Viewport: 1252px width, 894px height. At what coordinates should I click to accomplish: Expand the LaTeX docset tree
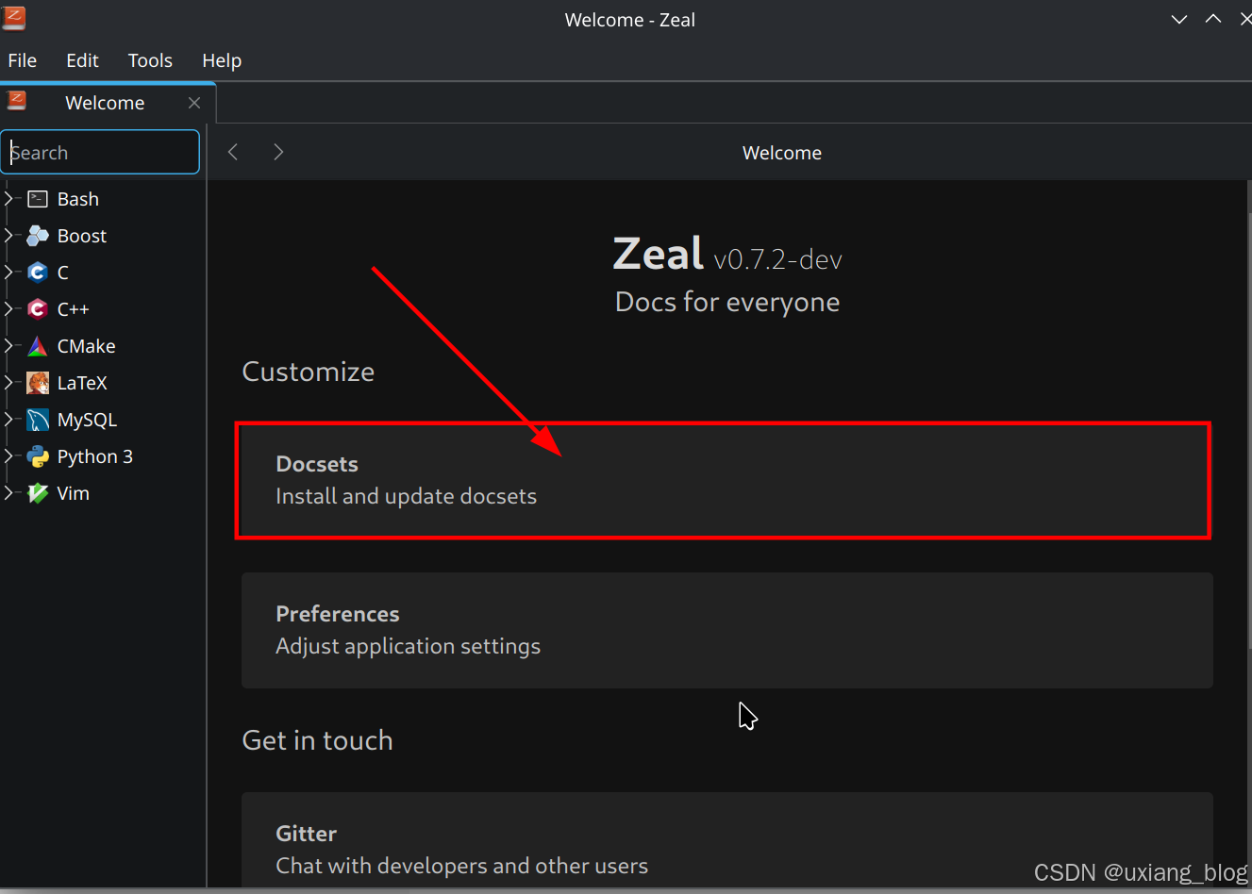tap(9, 383)
